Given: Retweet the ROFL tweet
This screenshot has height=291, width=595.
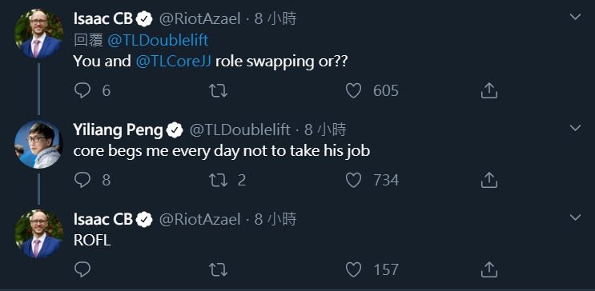Looking at the screenshot, I should click(x=218, y=269).
